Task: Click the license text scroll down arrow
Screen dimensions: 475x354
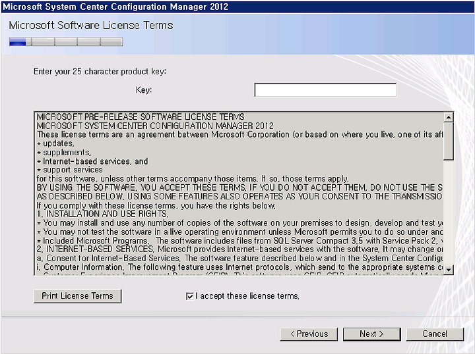Action: (x=449, y=269)
